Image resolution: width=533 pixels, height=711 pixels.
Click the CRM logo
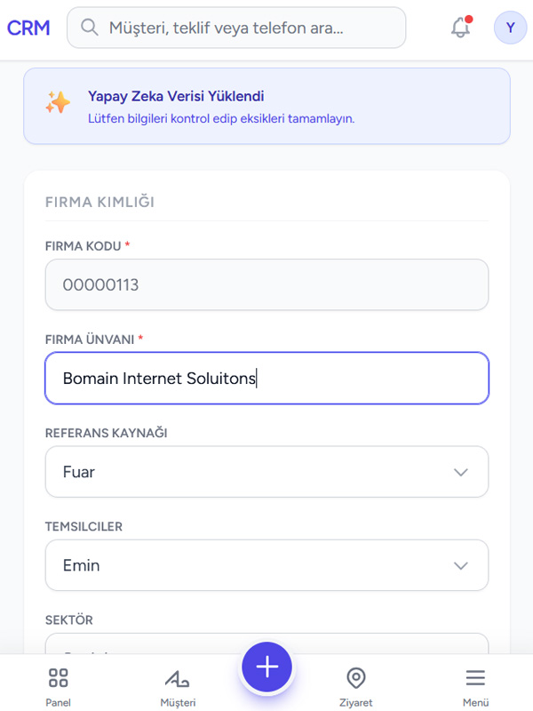point(28,28)
